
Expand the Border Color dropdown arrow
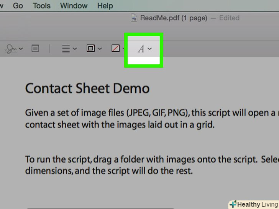click(x=100, y=49)
